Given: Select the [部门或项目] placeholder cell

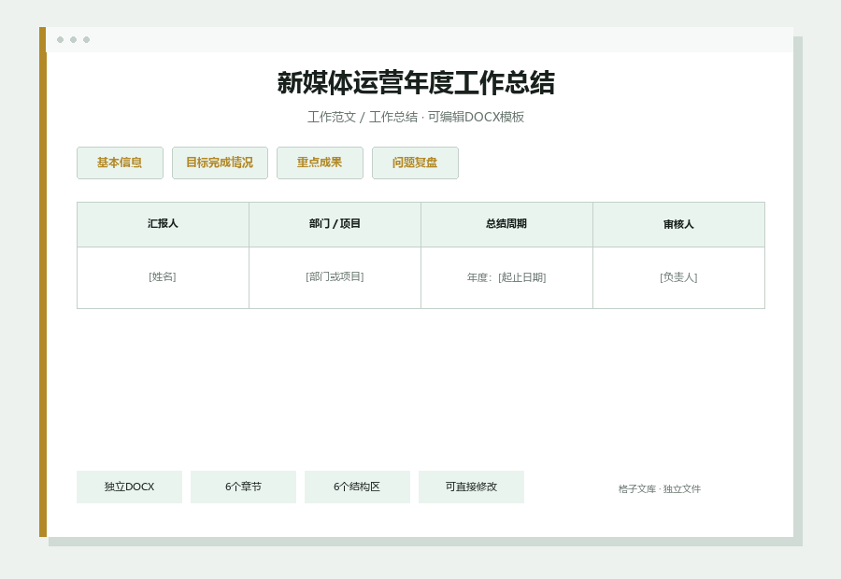Looking at the screenshot, I should click(x=335, y=277).
